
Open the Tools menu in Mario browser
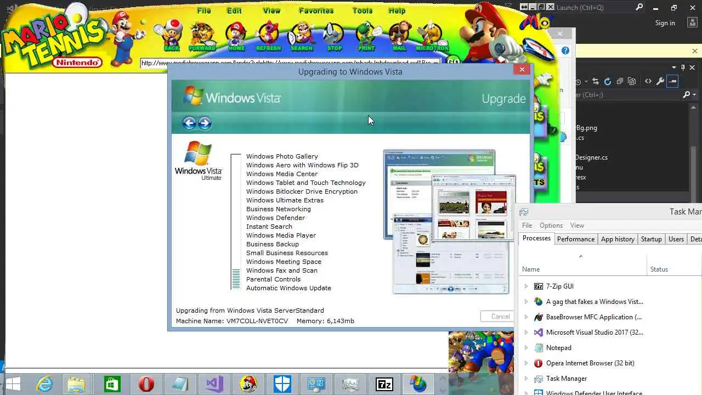[363, 10]
